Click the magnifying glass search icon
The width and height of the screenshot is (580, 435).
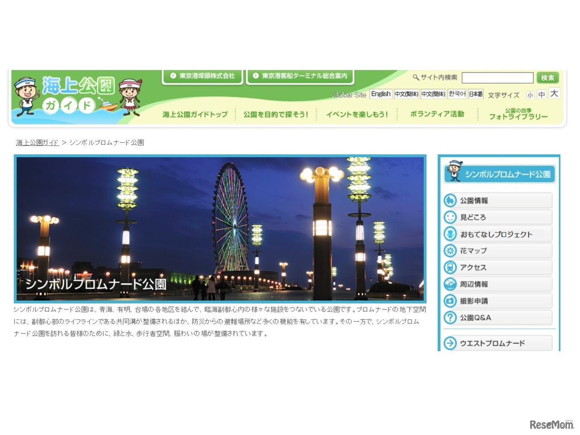pyautogui.click(x=416, y=77)
